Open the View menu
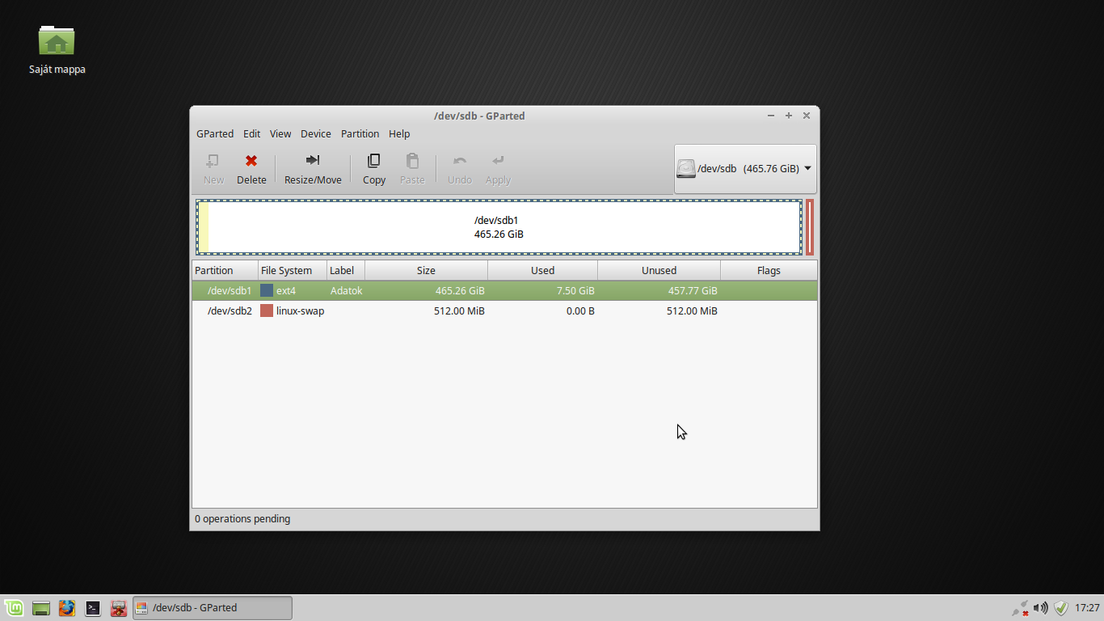Viewport: 1104px width, 621px height. click(x=280, y=133)
